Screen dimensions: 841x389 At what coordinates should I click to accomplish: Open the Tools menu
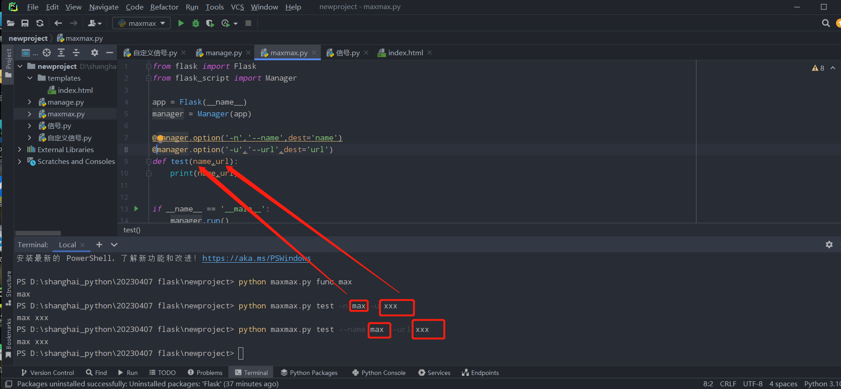click(214, 7)
